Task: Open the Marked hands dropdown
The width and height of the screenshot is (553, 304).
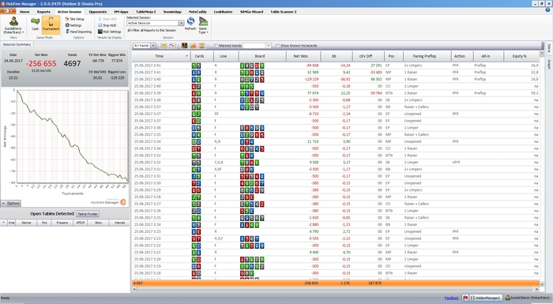Action: point(268,46)
